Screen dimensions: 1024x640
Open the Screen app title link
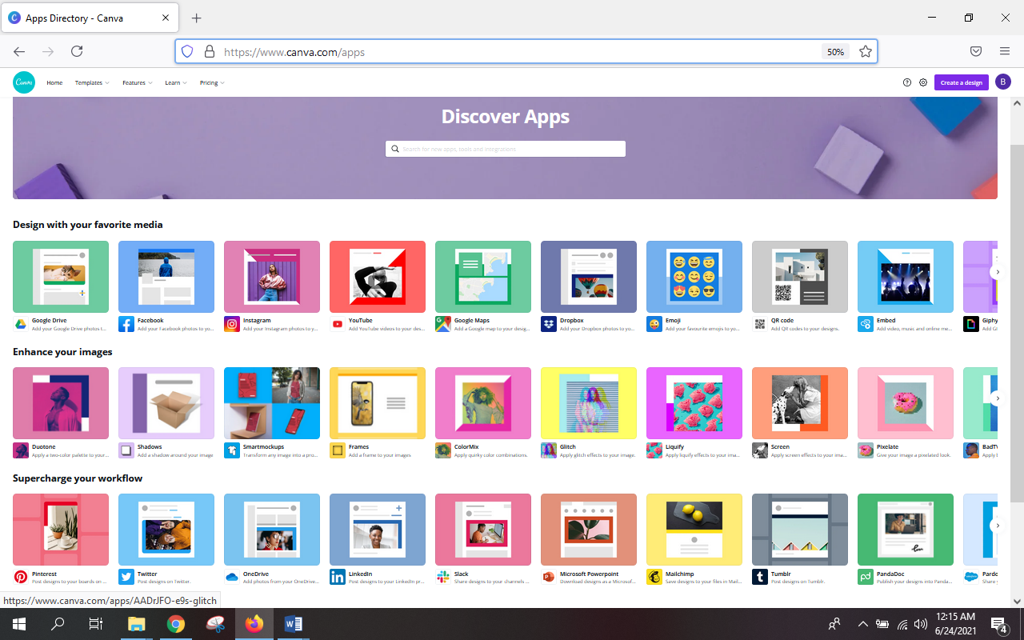(780, 447)
